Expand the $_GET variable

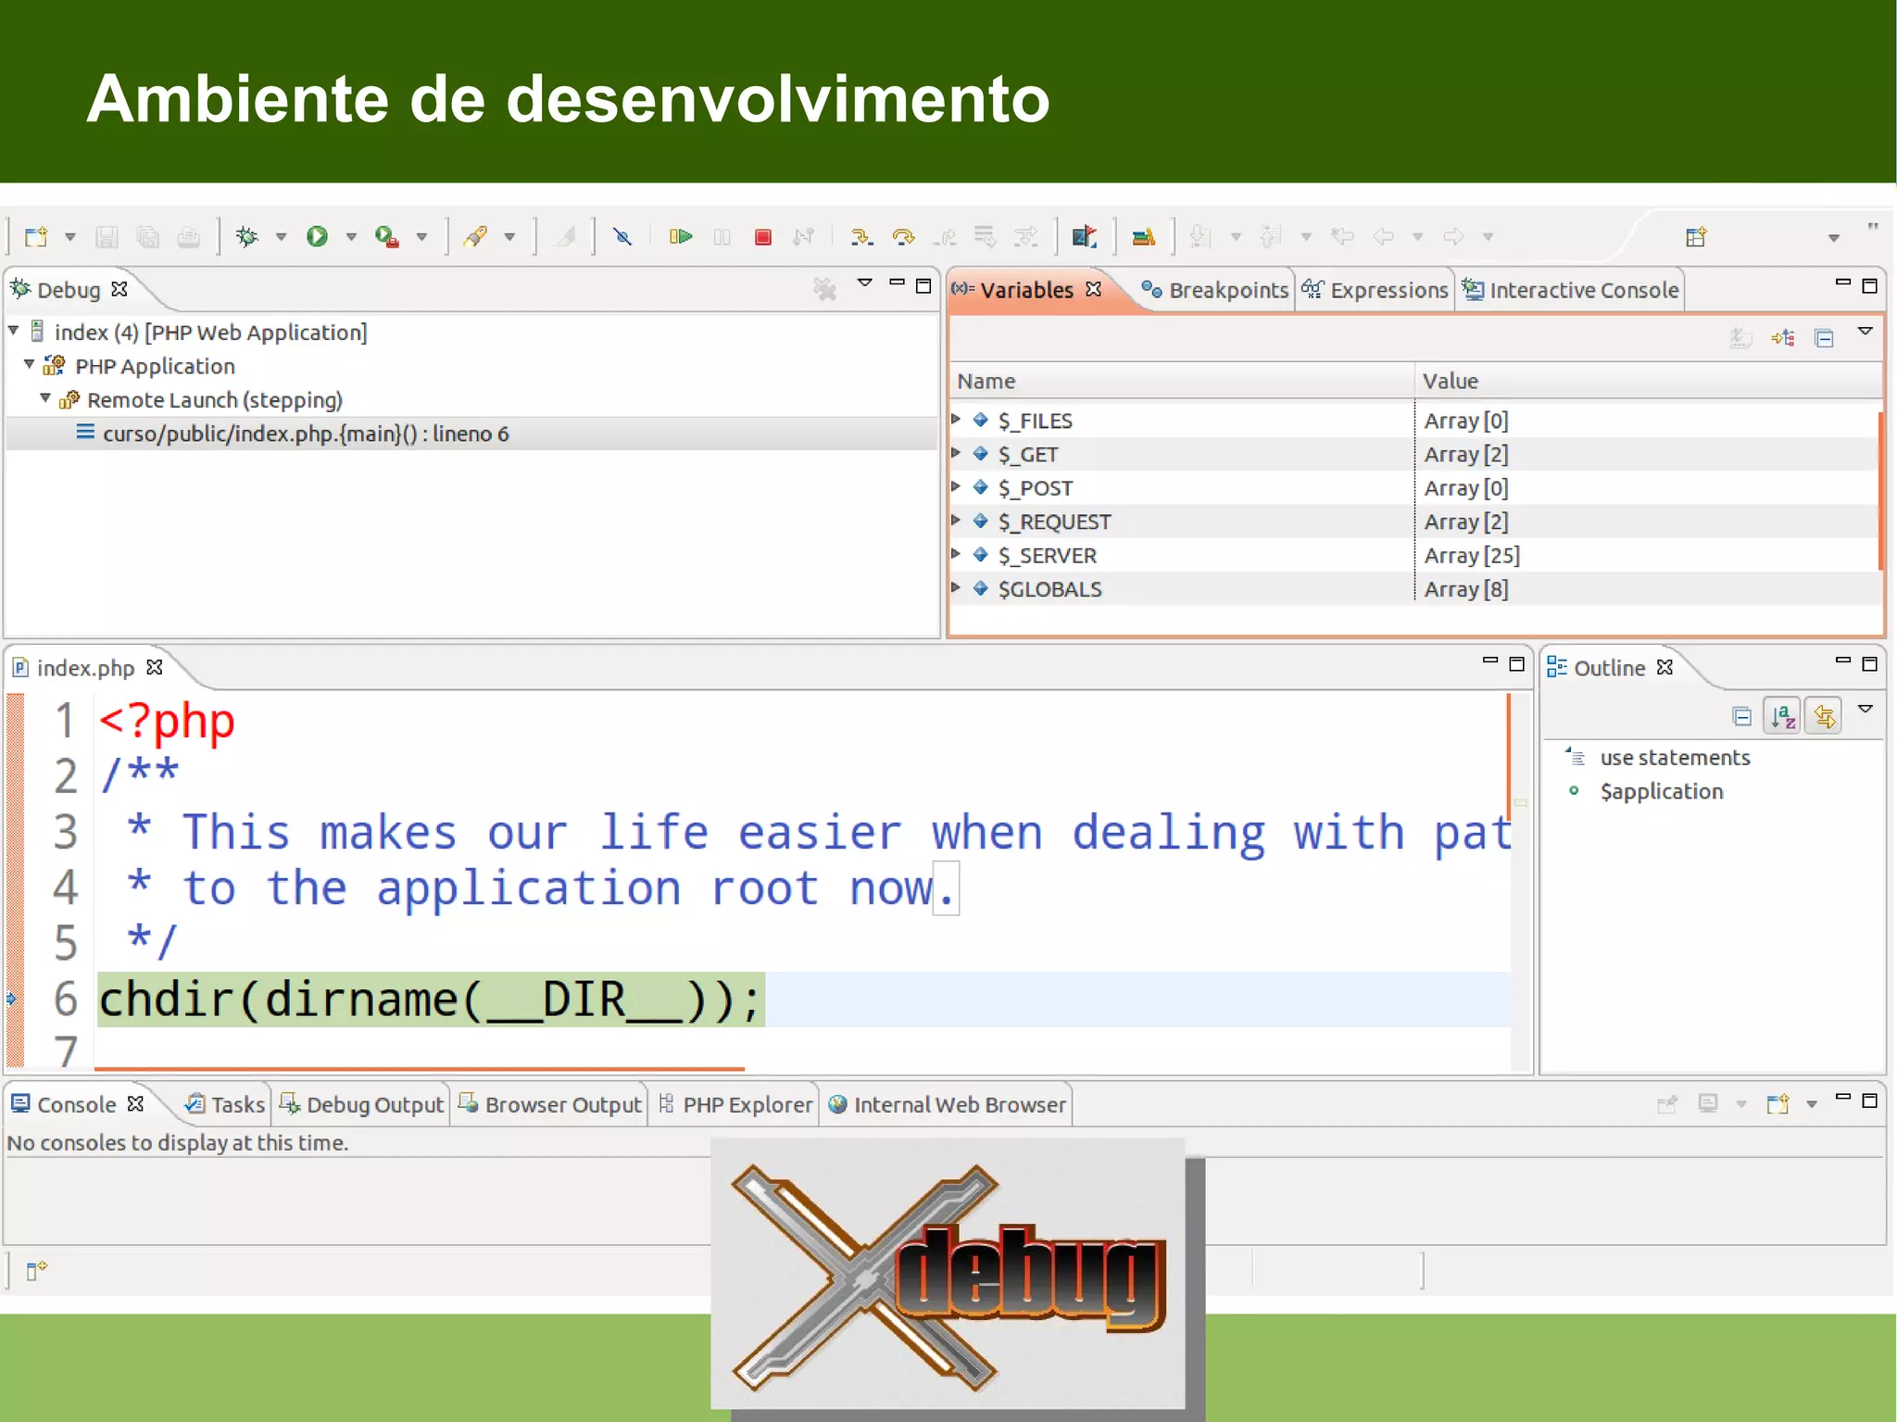(x=956, y=453)
